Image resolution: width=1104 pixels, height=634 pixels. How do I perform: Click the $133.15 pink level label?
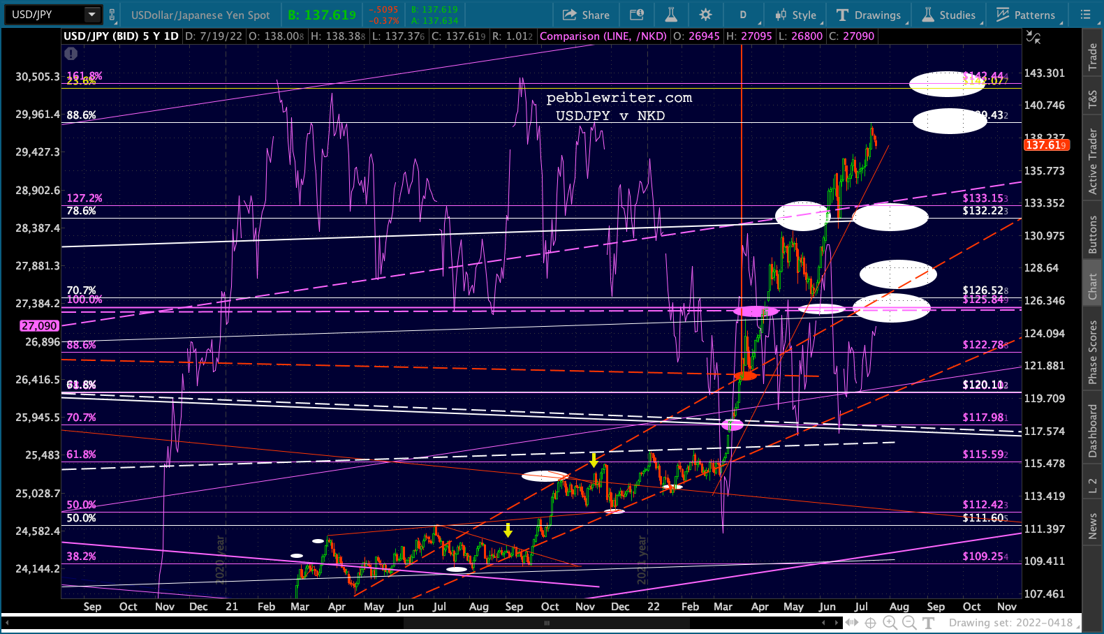[x=985, y=198]
